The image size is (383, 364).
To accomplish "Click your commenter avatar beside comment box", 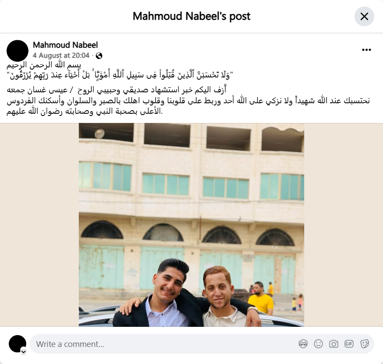I will [18, 344].
